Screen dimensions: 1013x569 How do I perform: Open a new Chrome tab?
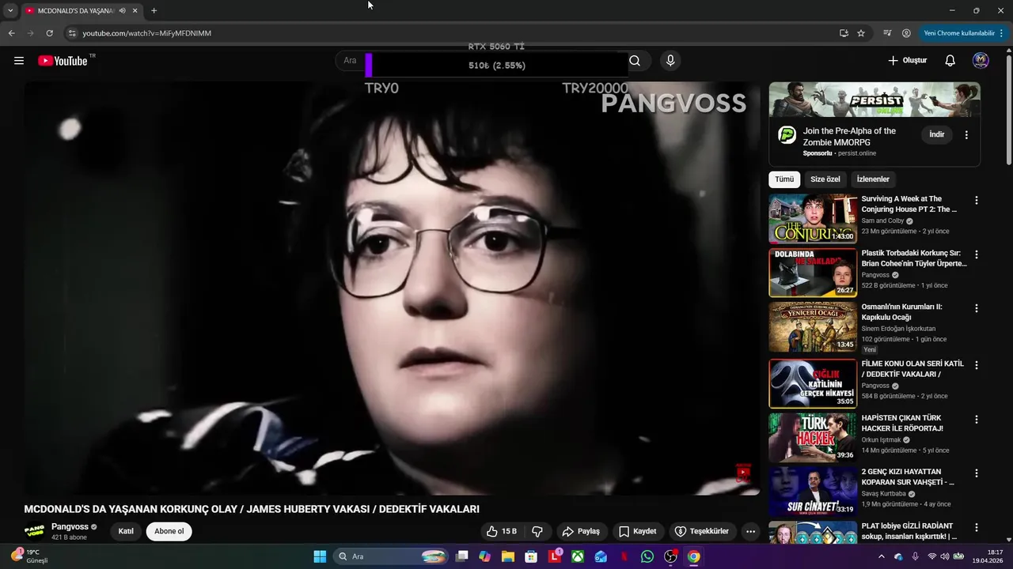tap(154, 11)
